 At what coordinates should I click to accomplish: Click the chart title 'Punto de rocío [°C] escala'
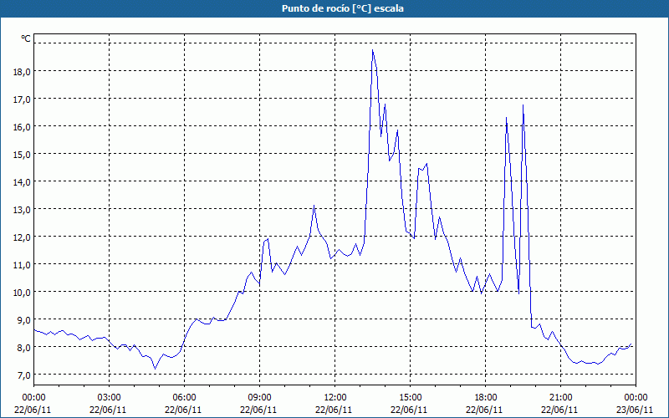pos(343,8)
